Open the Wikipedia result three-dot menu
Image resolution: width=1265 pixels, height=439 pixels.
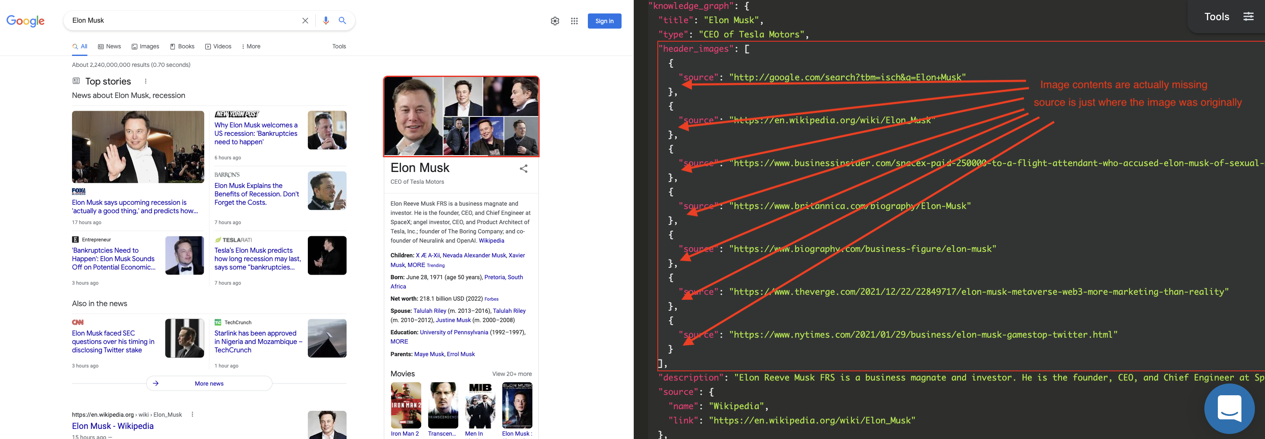(x=192, y=415)
